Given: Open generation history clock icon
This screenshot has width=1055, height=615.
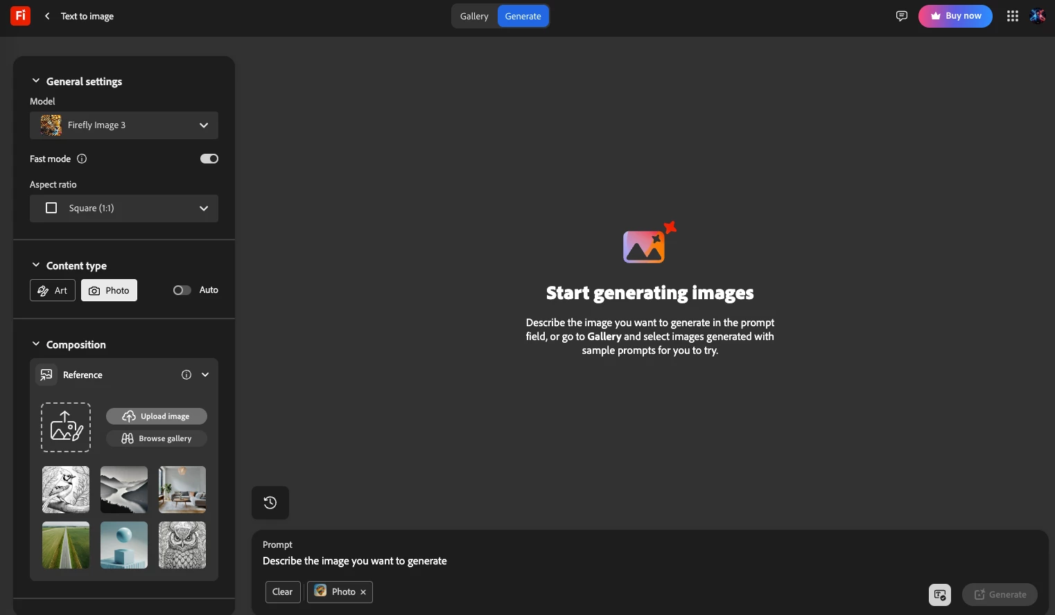Looking at the screenshot, I should coord(270,503).
